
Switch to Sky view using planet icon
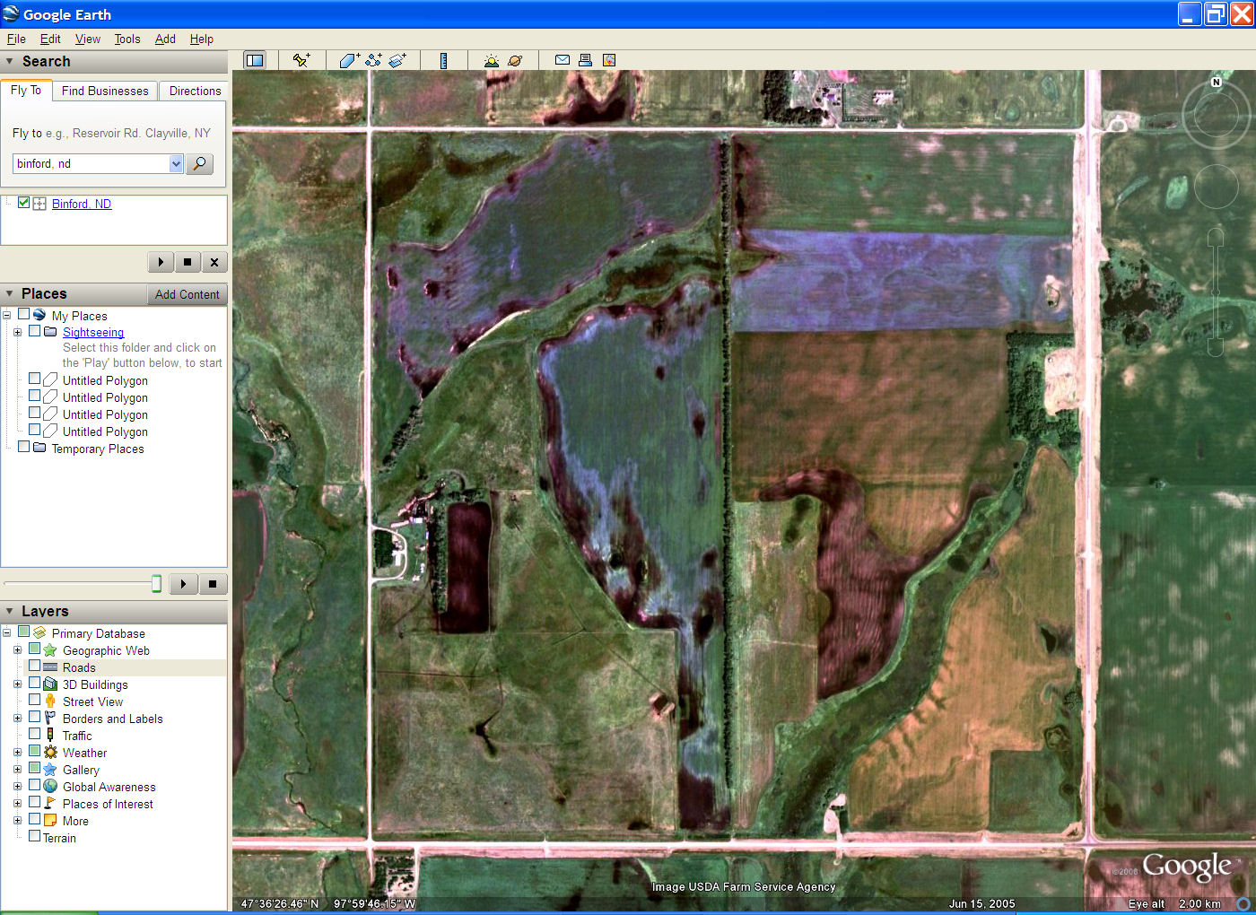pyautogui.click(x=515, y=60)
